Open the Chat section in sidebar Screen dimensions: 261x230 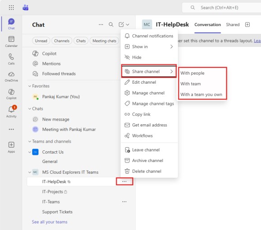[11, 24]
